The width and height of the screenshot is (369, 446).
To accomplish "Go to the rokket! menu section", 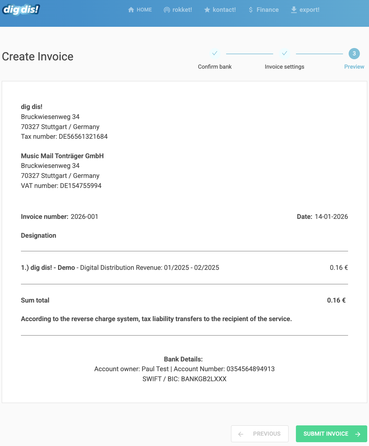I will [x=178, y=10].
